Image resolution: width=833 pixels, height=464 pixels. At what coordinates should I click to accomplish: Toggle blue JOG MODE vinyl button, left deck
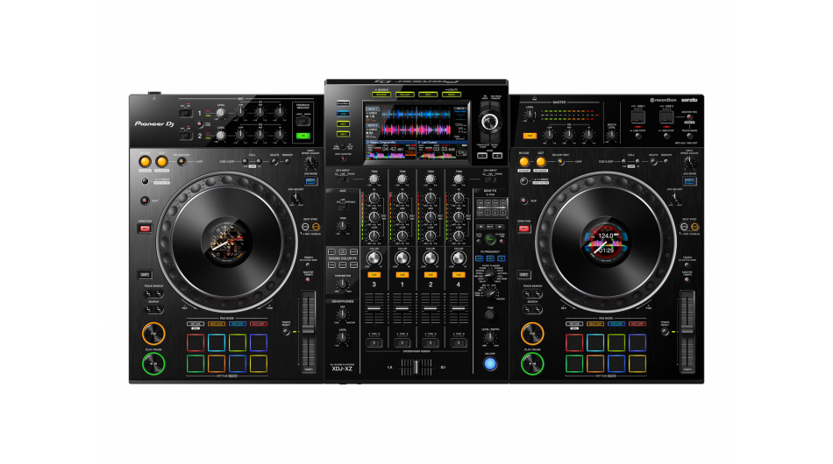point(310,181)
